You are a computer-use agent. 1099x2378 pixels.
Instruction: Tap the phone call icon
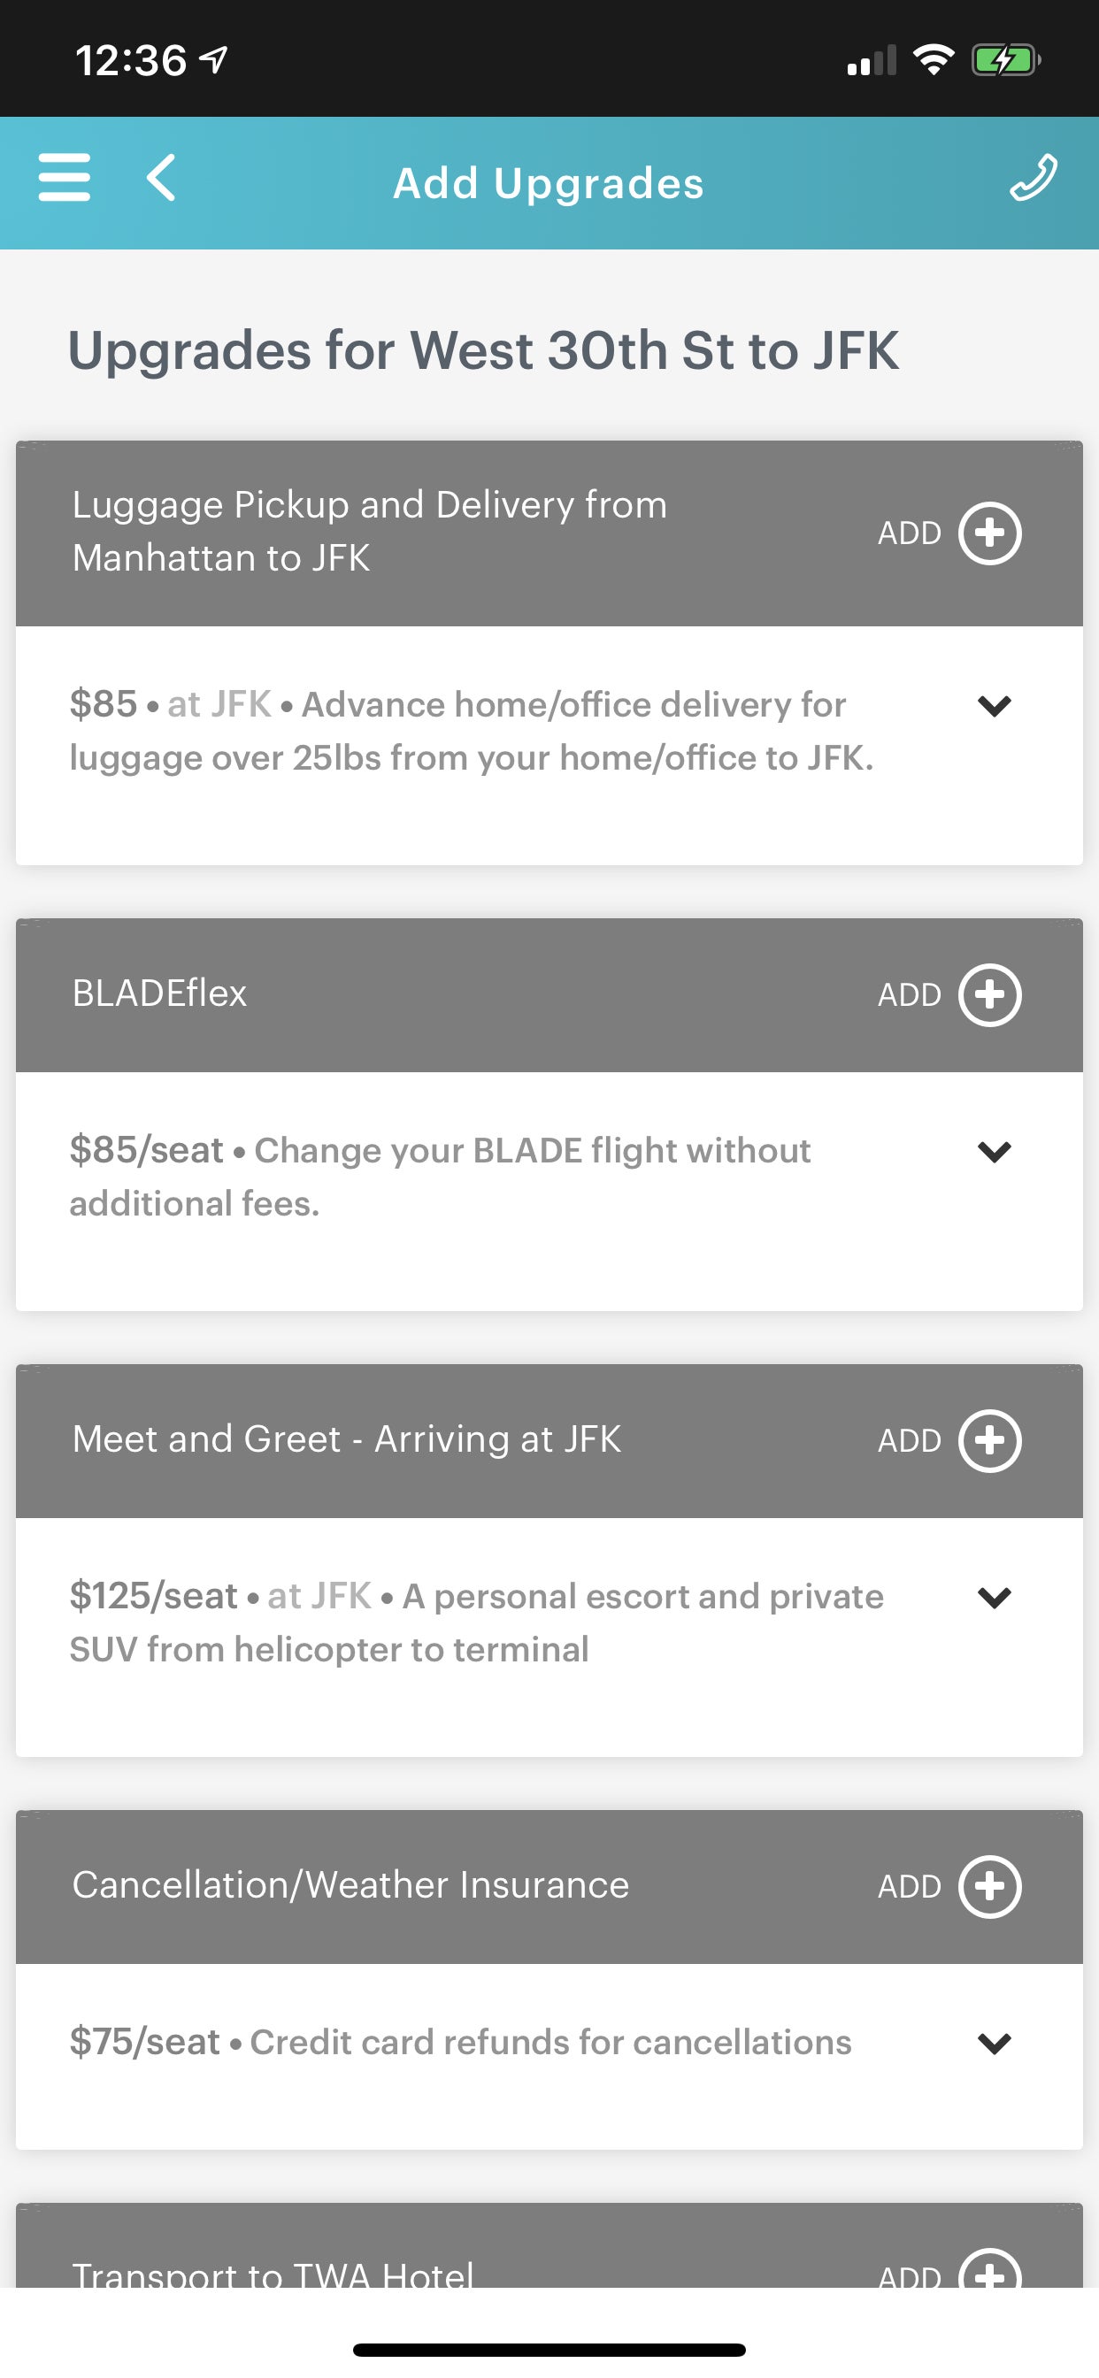click(x=1034, y=177)
